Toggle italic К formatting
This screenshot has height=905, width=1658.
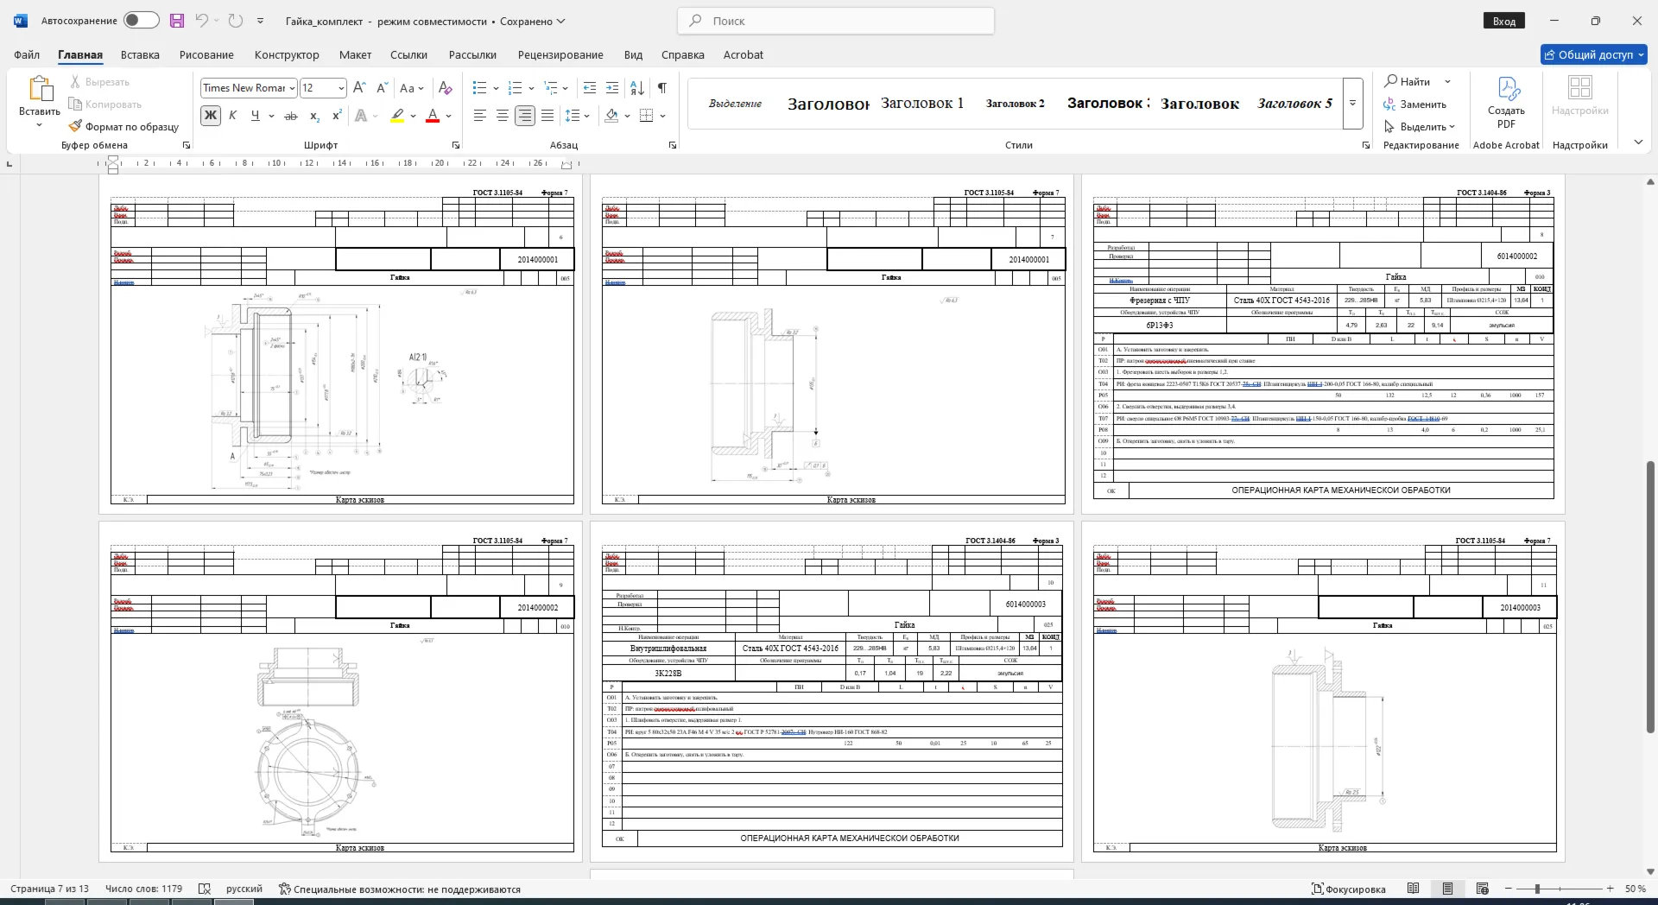tap(232, 116)
